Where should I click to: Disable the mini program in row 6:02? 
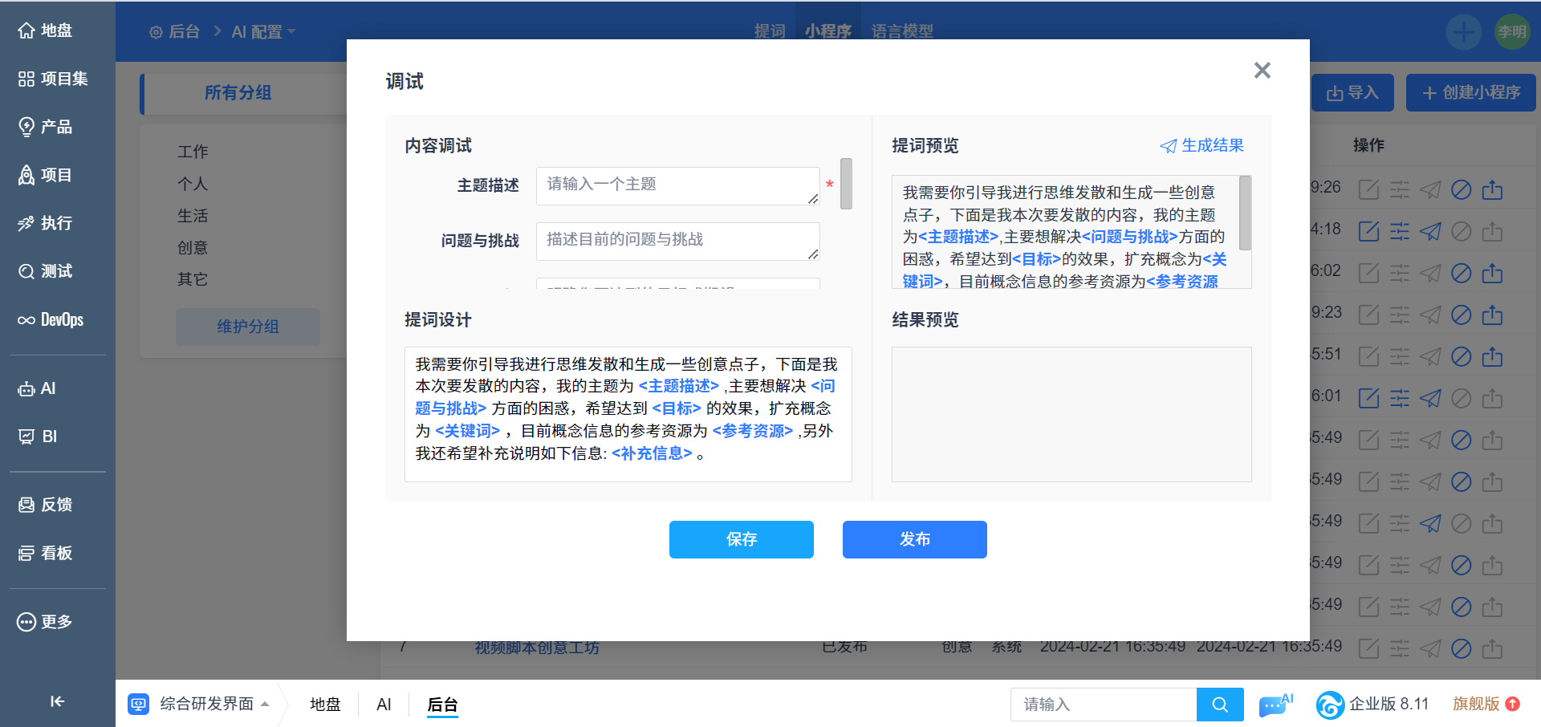(1462, 273)
